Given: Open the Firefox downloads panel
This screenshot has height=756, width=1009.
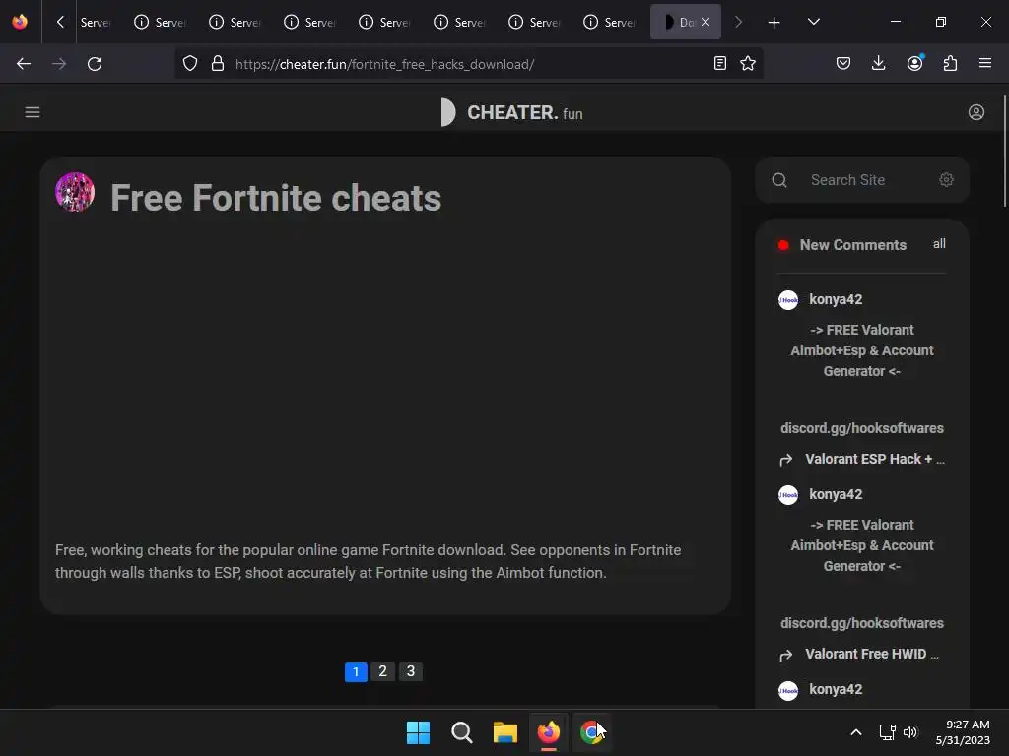Looking at the screenshot, I should 878,64.
